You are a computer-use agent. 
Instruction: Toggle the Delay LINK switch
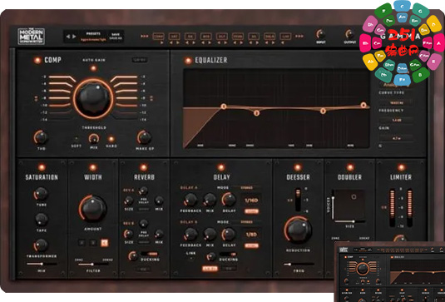point(191,258)
